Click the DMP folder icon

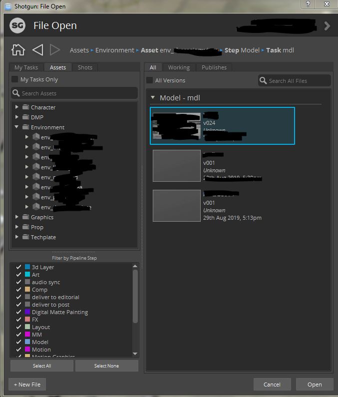(25, 117)
